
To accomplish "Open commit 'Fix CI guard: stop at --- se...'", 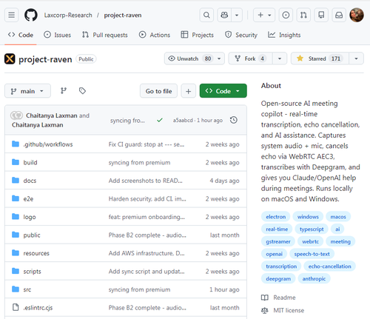I will (147, 144).
